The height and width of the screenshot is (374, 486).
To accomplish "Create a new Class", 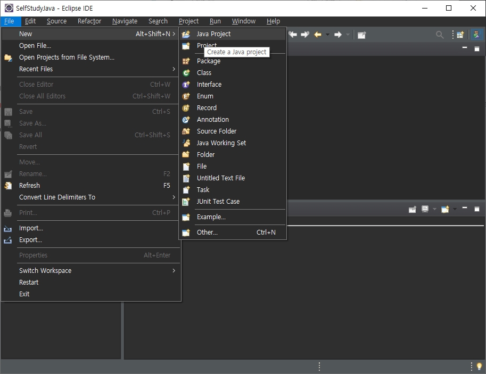I will (233, 73).
